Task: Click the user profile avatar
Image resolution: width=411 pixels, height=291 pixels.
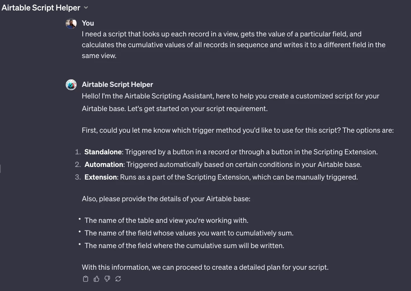Action: pos(71,23)
